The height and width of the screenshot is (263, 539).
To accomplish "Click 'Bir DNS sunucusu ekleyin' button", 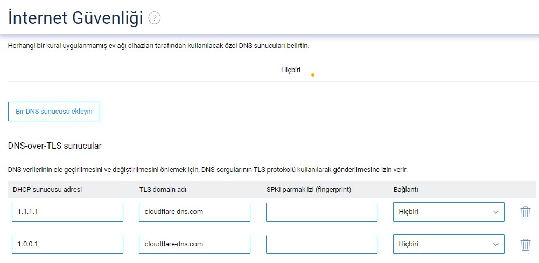I will (x=54, y=112).
